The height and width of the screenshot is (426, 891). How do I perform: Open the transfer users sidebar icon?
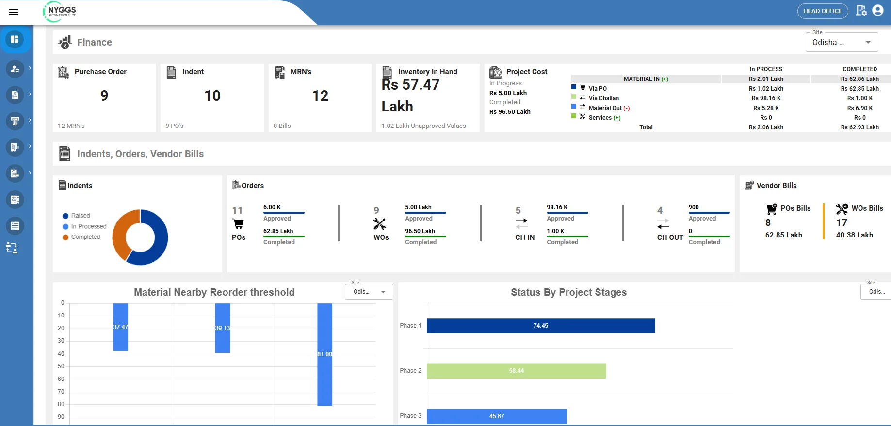click(x=12, y=248)
